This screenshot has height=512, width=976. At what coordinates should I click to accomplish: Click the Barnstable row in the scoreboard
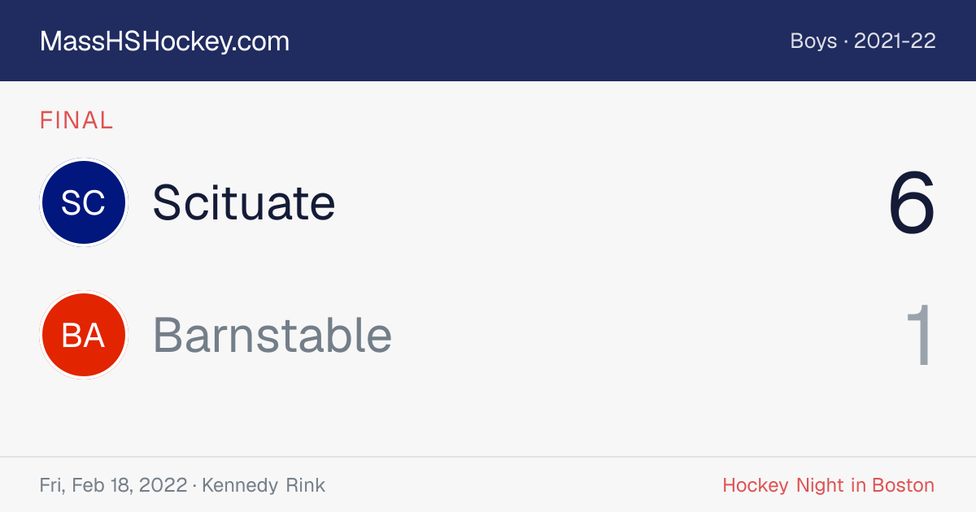point(488,335)
